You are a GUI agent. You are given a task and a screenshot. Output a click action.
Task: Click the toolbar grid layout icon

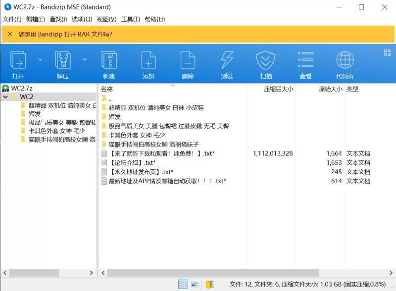(x=387, y=52)
